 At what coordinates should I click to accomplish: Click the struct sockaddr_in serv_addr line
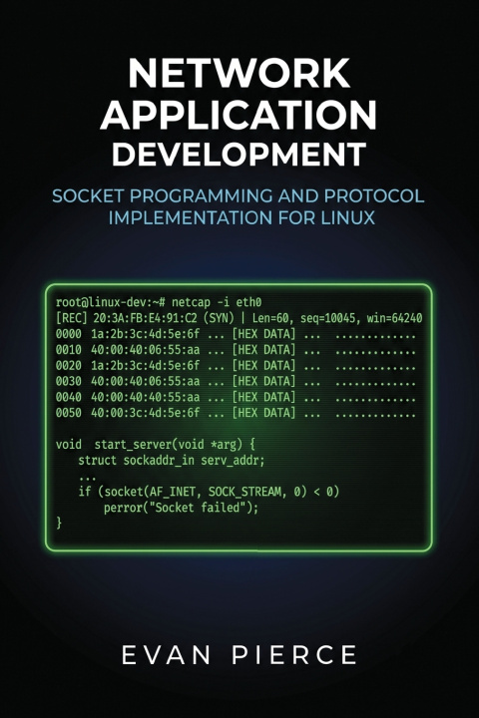point(172,461)
